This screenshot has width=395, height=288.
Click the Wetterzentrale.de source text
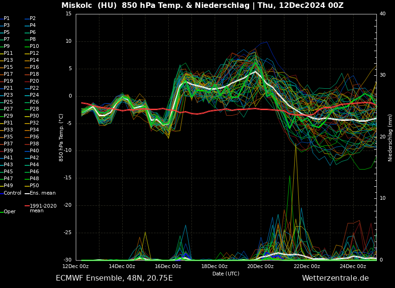point(335,278)
